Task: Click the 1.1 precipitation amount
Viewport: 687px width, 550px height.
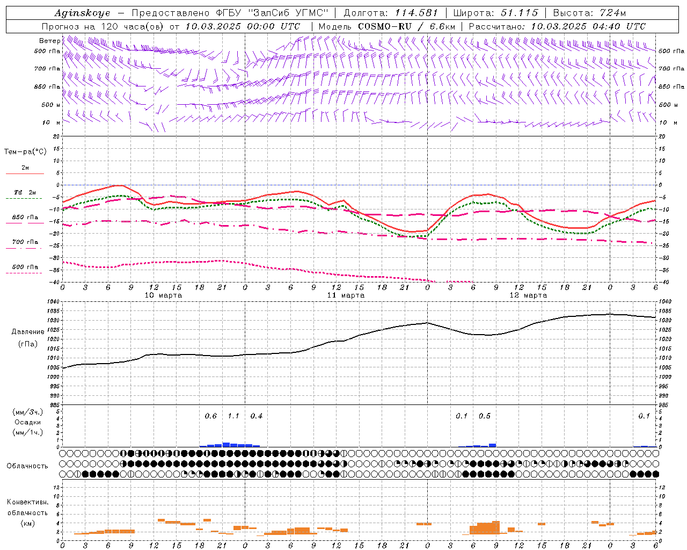Action: coord(233,416)
